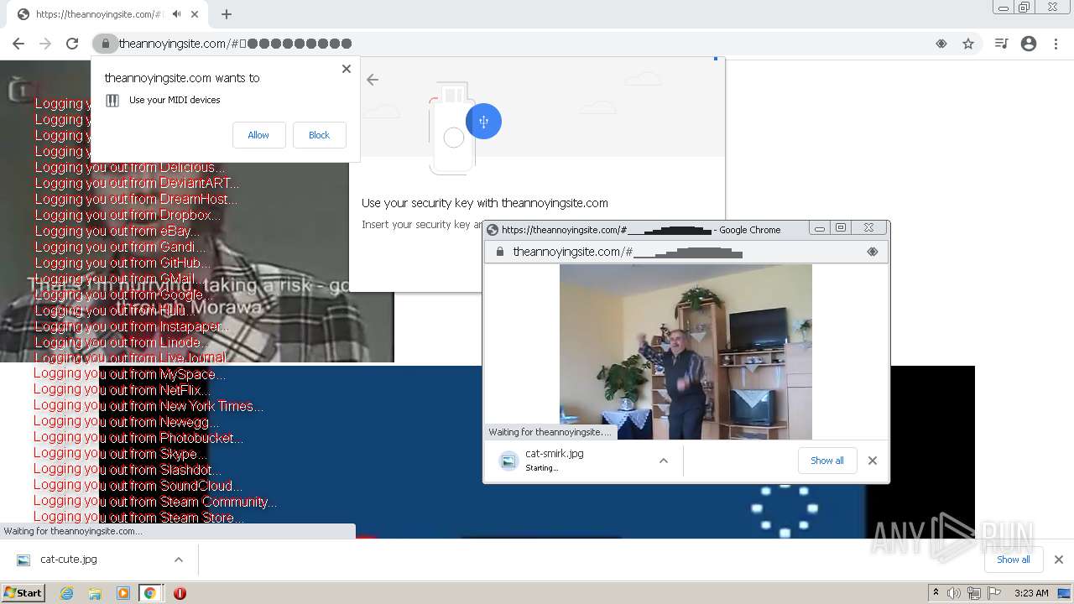This screenshot has width=1074, height=604.
Task: Go forward in browser history
Action: click(45, 44)
